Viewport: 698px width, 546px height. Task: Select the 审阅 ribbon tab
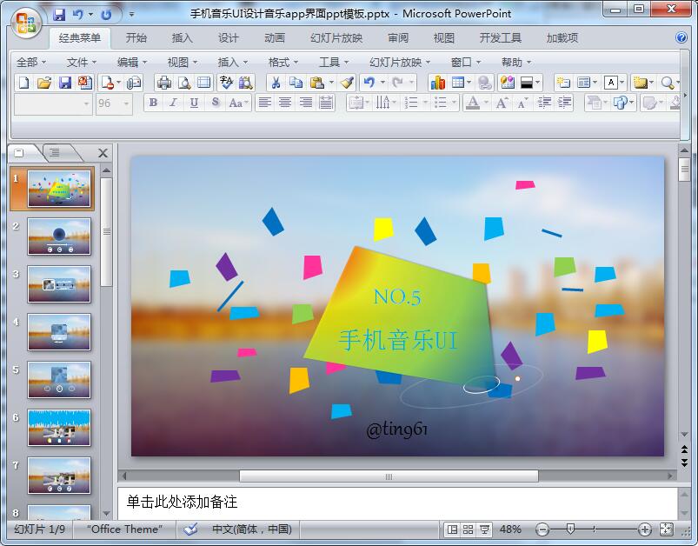pyautogui.click(x=398, y=38)
